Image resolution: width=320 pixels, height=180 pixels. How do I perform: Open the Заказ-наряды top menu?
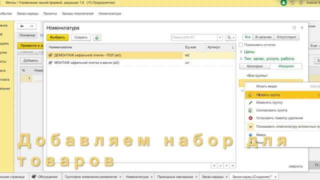click(27, 13)
